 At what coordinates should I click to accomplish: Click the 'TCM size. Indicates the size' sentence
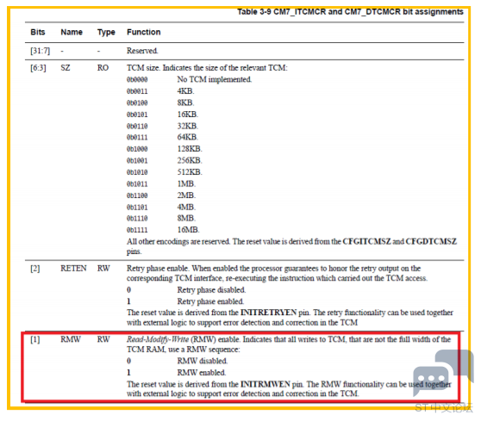[x=207, y=68]
